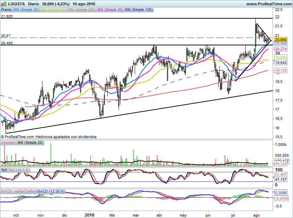Click the %D (14 3 5) label
This screenshot has height=218, width=293.
click(x=19, y=170)
